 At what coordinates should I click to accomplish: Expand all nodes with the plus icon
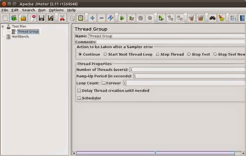click(92, 18)
